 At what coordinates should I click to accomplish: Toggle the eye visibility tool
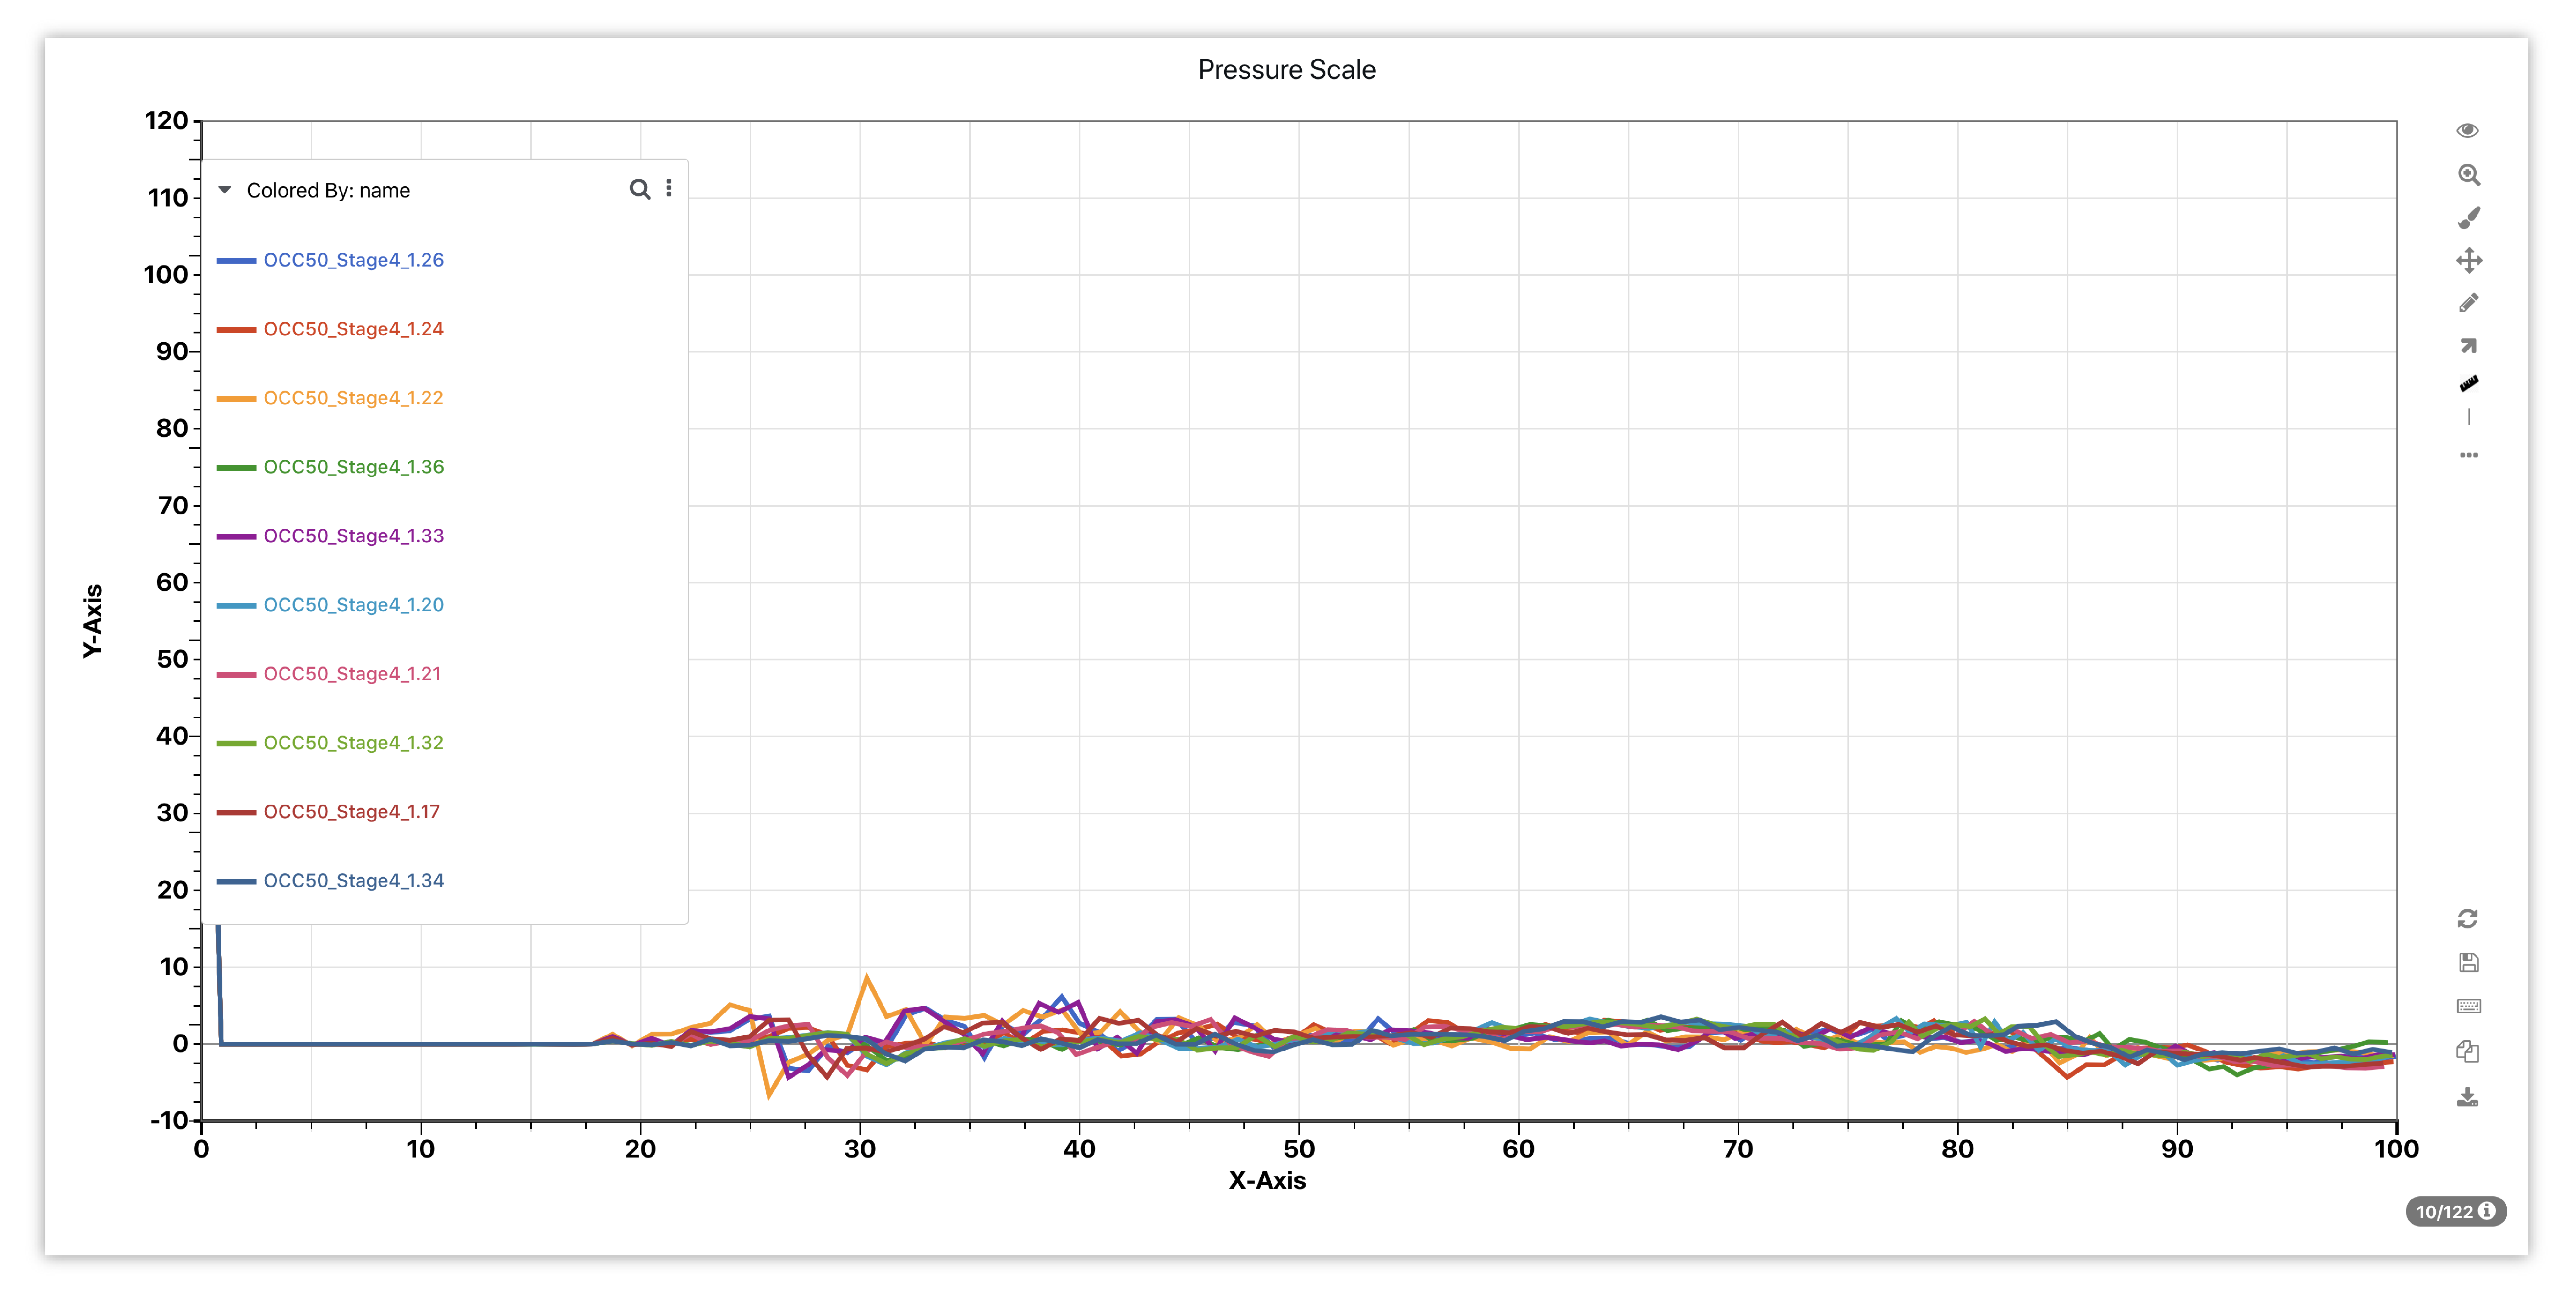click(x=2467, y=131)
